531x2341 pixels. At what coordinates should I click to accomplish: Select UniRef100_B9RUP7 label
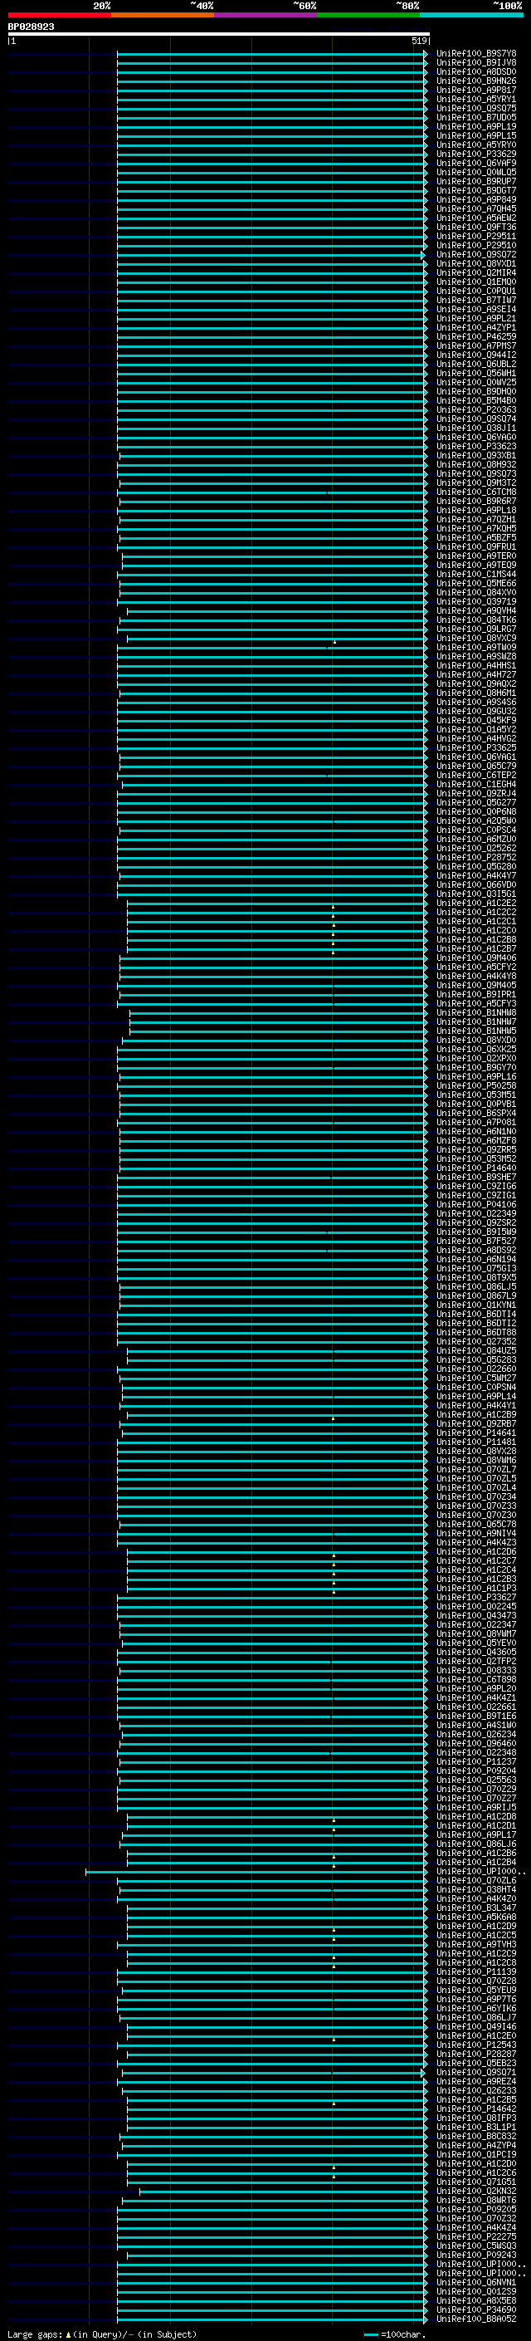pyautogui.click(x=475, y=182)
